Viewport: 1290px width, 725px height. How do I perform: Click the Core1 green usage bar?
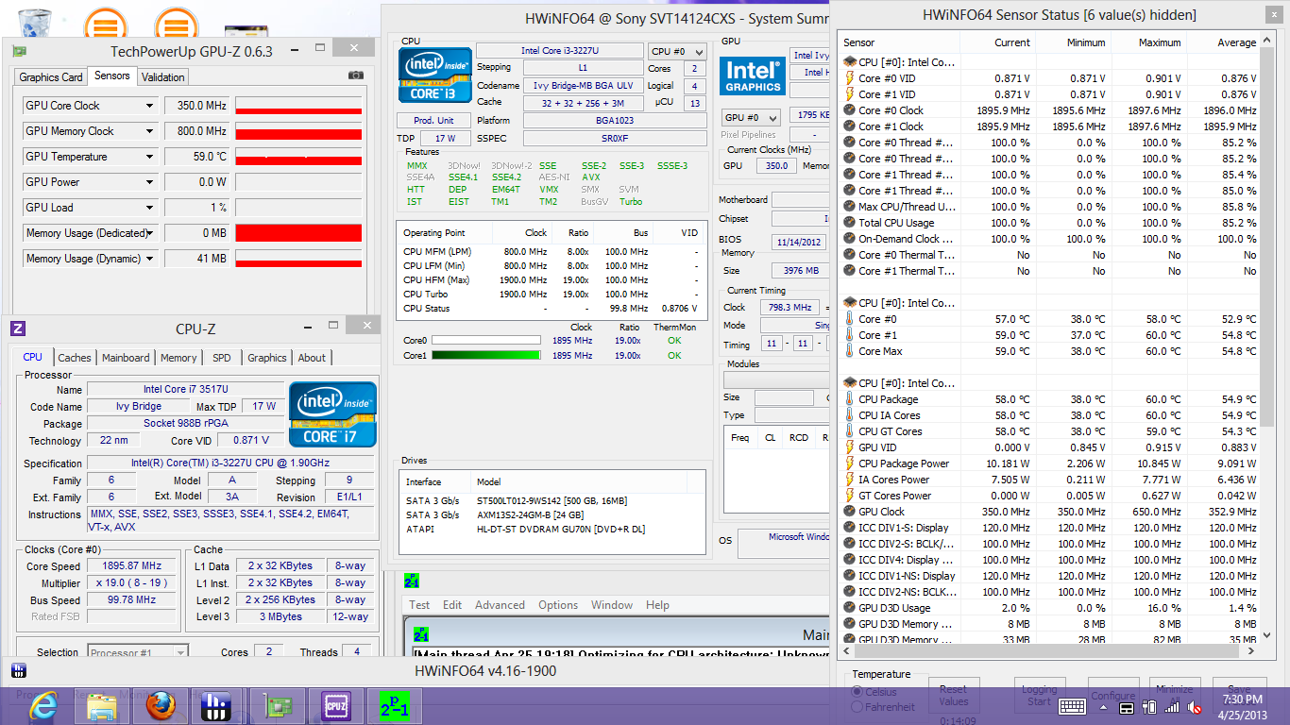tap(486, 356)
